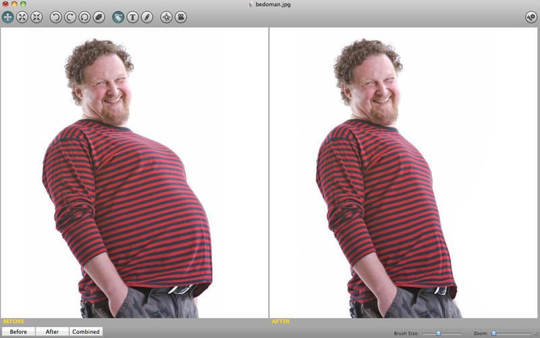This screenshot has height=338, width=540.
Task: Click the After image preview
Action: tap(403, 172)
